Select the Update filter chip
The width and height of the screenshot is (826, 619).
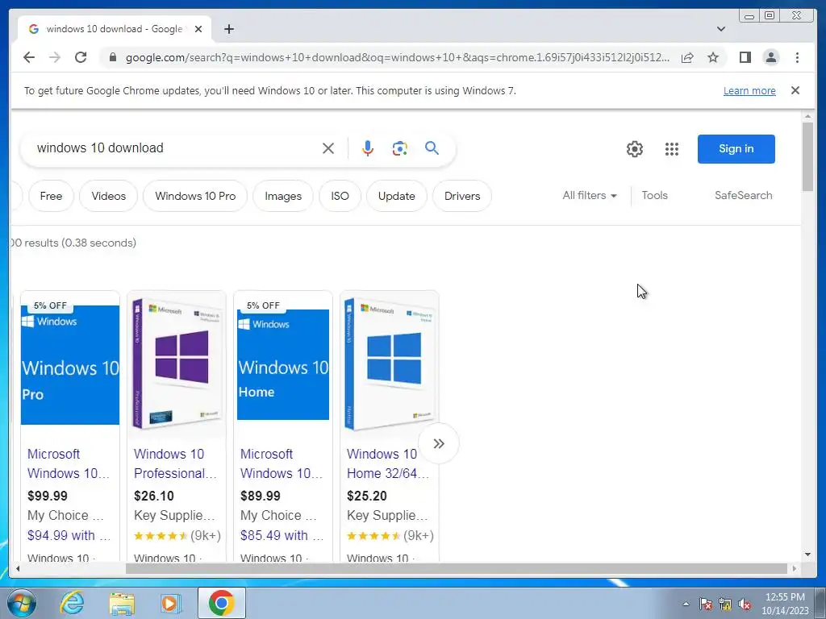coord(396,196)
